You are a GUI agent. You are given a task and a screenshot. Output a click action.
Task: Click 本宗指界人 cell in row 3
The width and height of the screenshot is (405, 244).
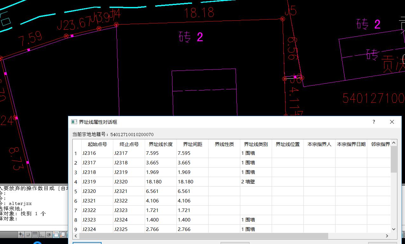(320, 172)
